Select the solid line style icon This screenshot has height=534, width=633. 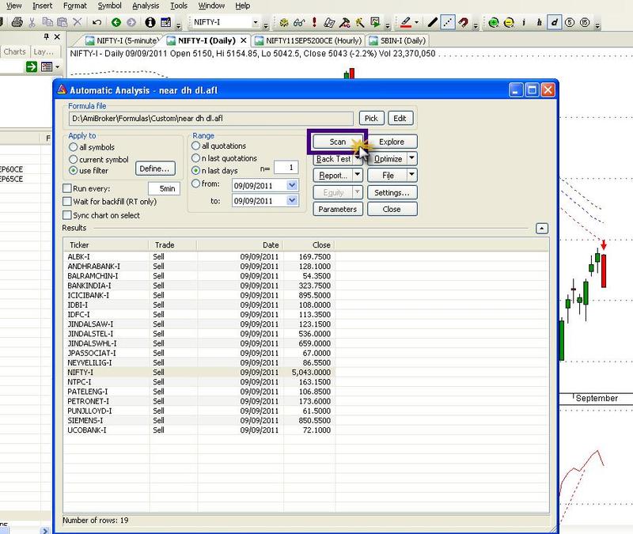pos(432,22)
